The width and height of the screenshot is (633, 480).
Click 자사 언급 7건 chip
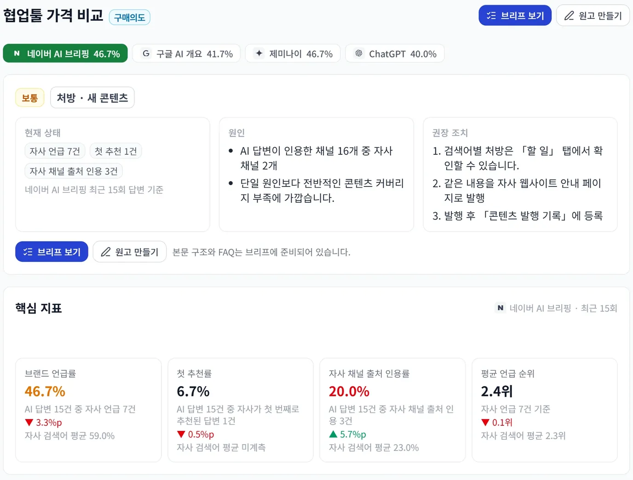[x=55, y=151]
